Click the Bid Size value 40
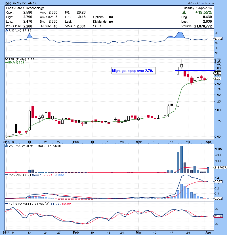The width and height of the screenshot is (227, 235). pyautogui.click(x=55, y=26)
